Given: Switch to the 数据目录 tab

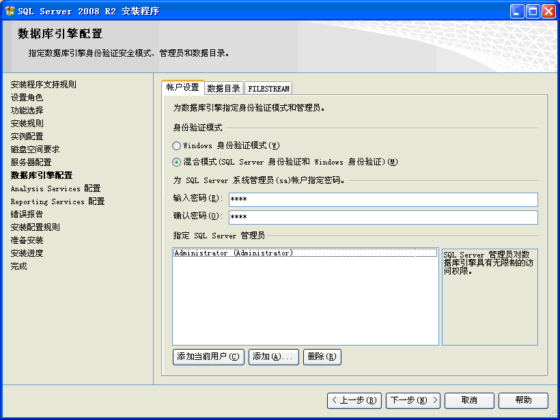Looking at the screenshot, I should (x=222, y=87).
